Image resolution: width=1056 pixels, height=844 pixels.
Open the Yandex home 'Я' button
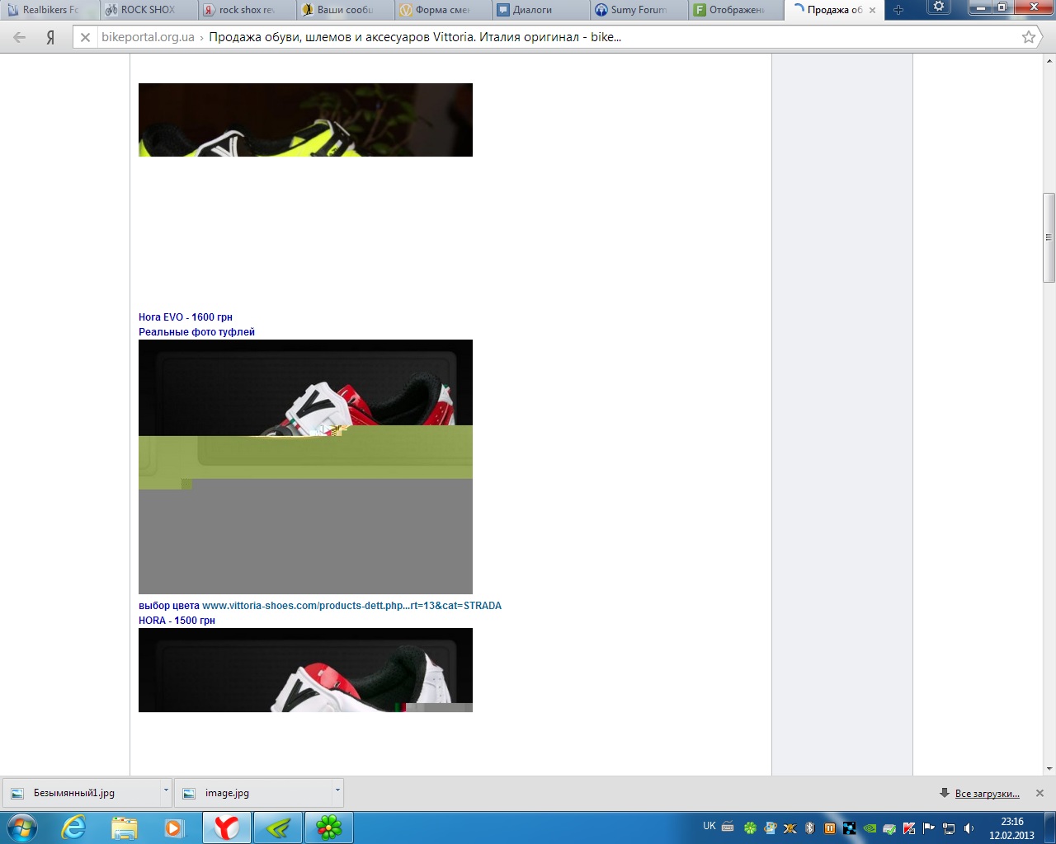pyautogui.click(x=50, y=37)
